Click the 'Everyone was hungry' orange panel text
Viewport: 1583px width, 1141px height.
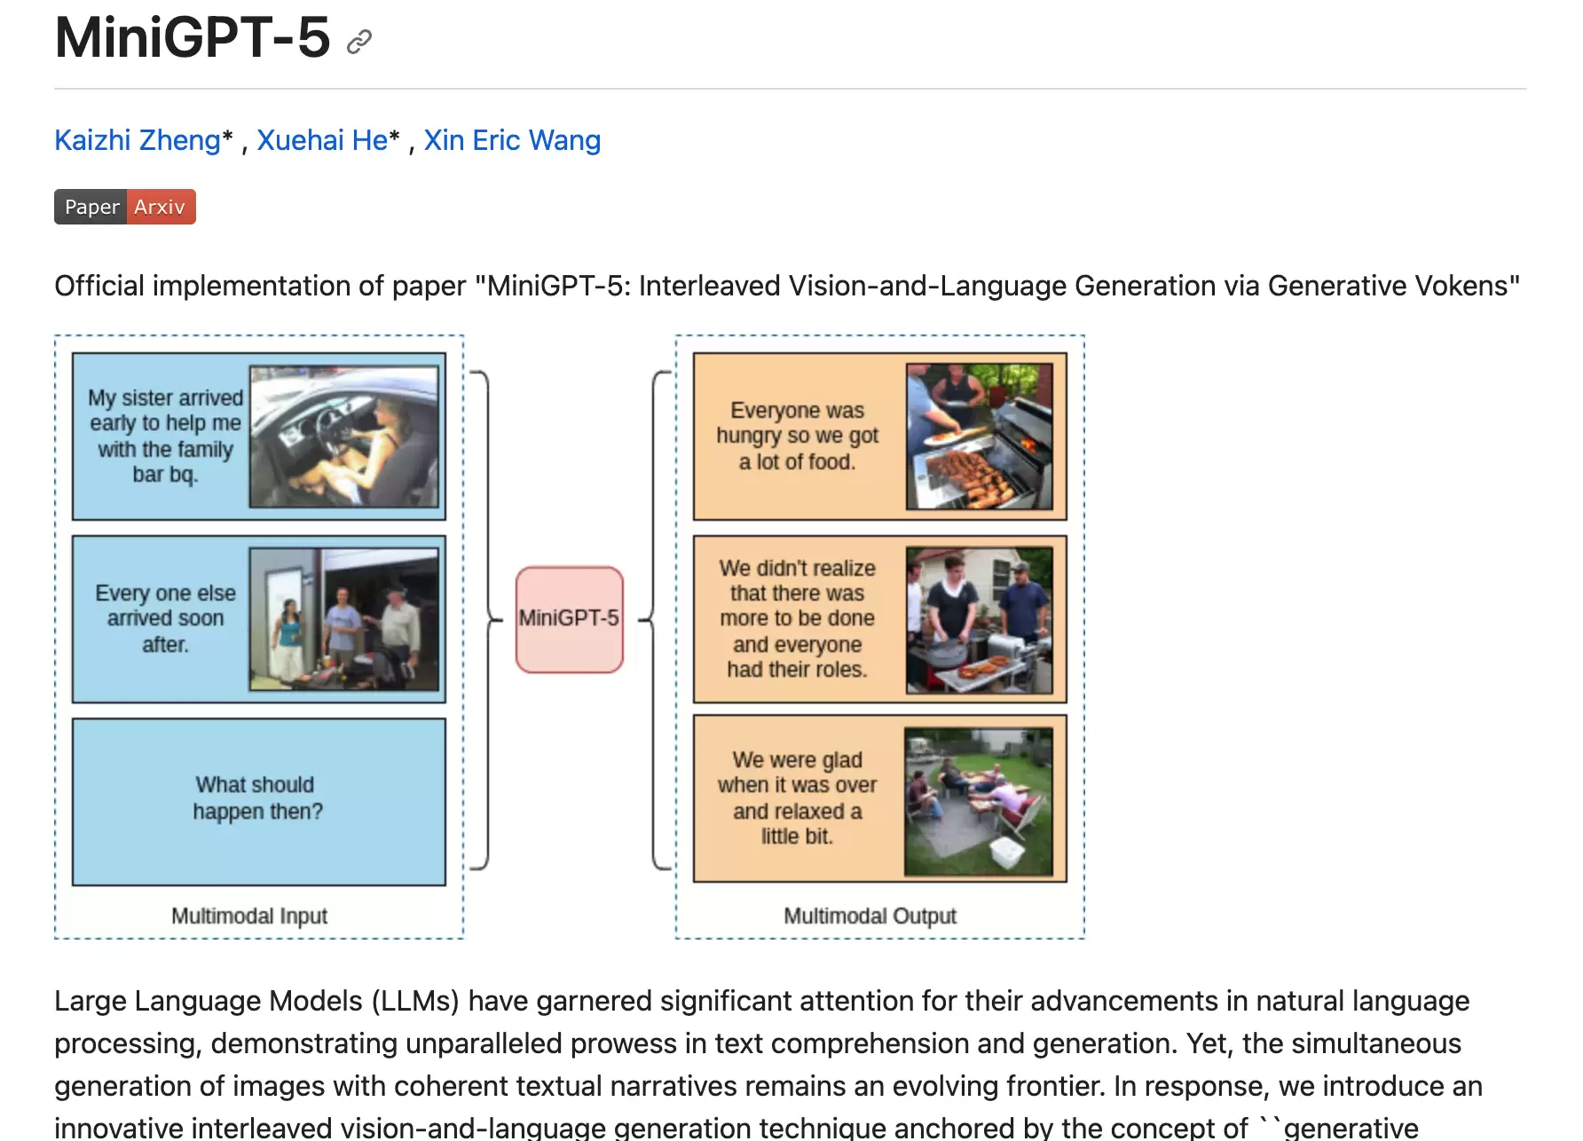tap(798, 436)
